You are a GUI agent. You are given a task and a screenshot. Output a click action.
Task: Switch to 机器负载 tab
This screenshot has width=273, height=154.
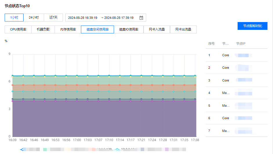click(x=43, y=30)
